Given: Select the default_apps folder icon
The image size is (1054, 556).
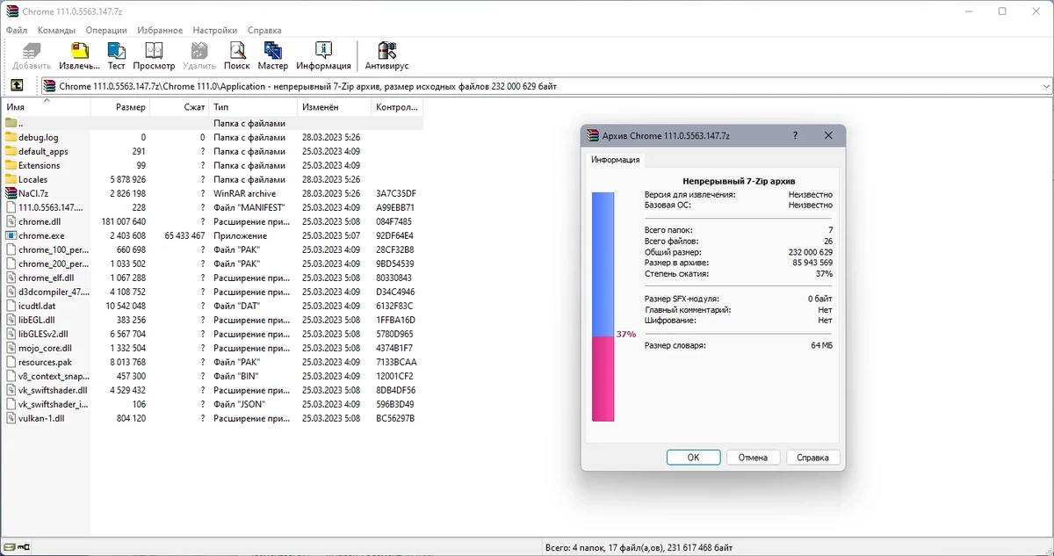Looking at the screenshot, I should tap(11, 151).
